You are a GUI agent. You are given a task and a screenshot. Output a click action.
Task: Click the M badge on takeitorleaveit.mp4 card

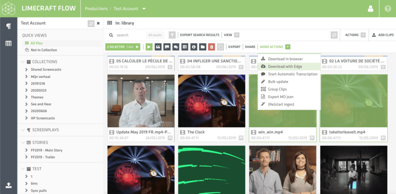click(x=384, y=138)
